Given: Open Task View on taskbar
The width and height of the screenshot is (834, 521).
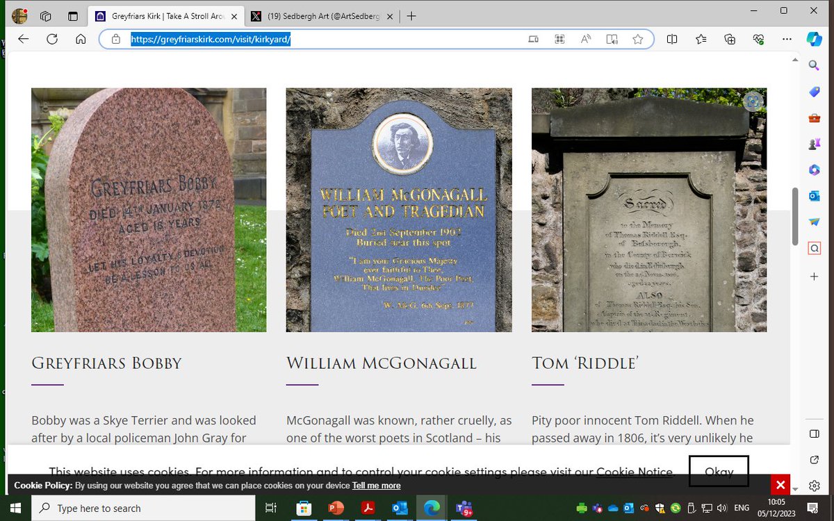Looking at the screenshot, I should tap(271, 508).
